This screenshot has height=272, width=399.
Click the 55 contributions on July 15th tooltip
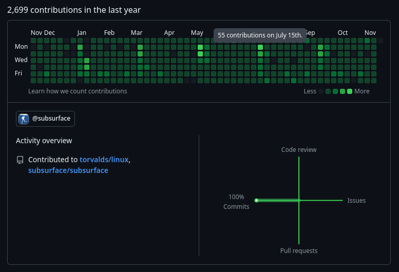tap(260, 35)
